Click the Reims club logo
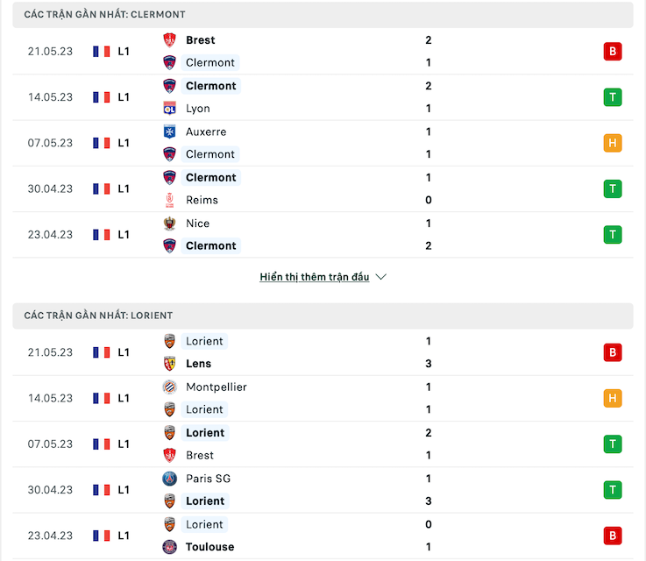Viewport: 646px width, 561px height. [x=169, y=200]
